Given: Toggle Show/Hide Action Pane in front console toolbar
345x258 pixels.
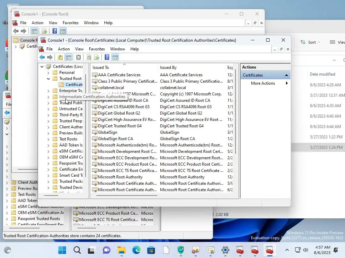Looking at the screenshot, I should 115,57.
